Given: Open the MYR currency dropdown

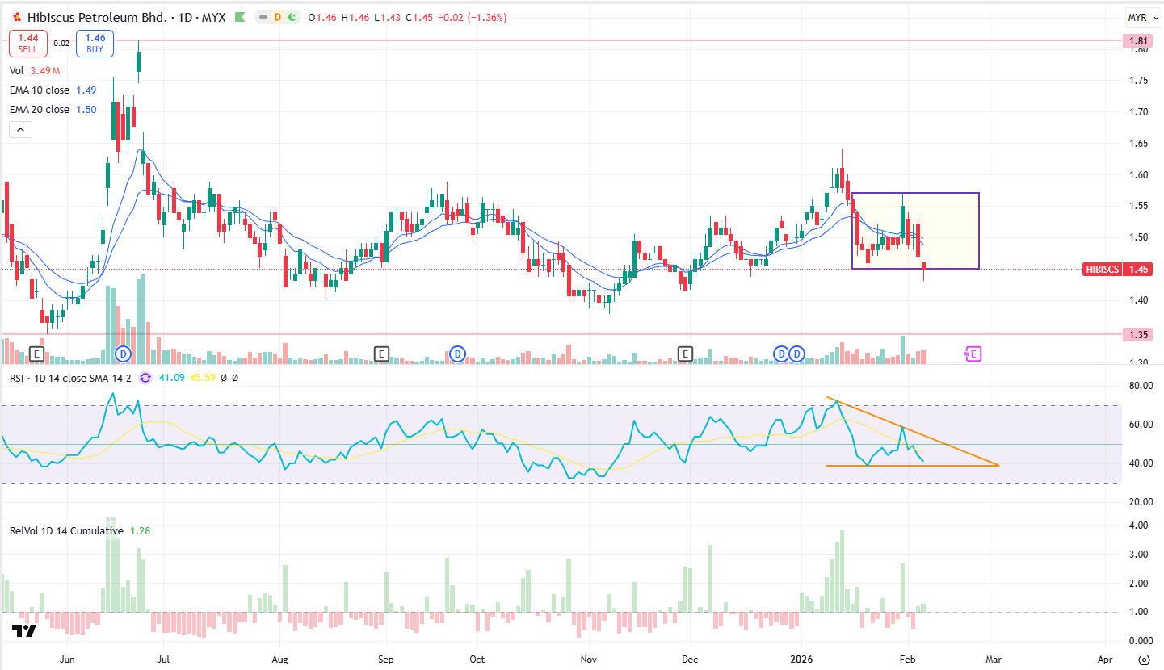Looking at the screenshot, I should pos(1142,17).
